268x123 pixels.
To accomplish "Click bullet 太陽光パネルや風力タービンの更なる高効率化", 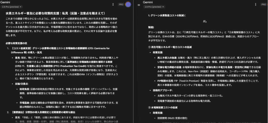I will (190, 96).
